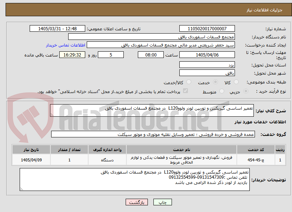
Task: Click the delivery province field یزد
Action: tap(207, 65)
